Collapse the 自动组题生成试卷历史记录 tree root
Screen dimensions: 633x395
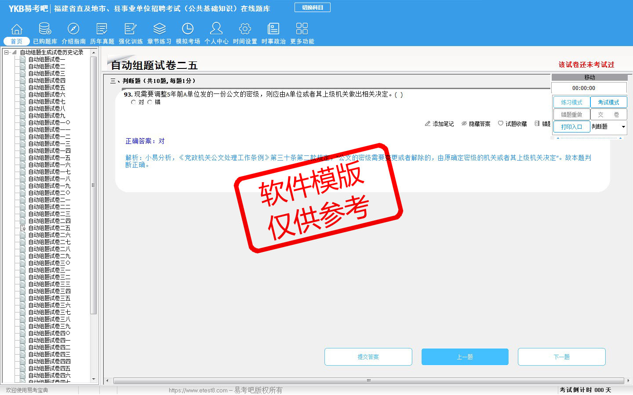(7, 52)
